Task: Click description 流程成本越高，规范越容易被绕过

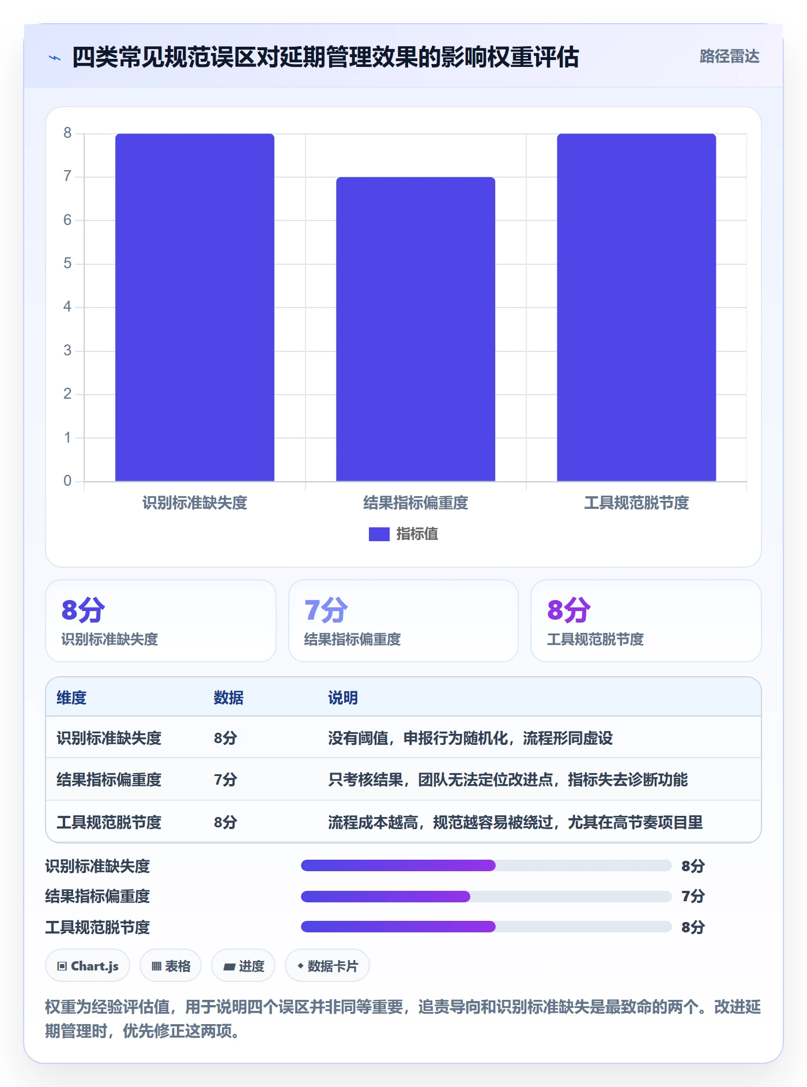Action: (515, 822)
